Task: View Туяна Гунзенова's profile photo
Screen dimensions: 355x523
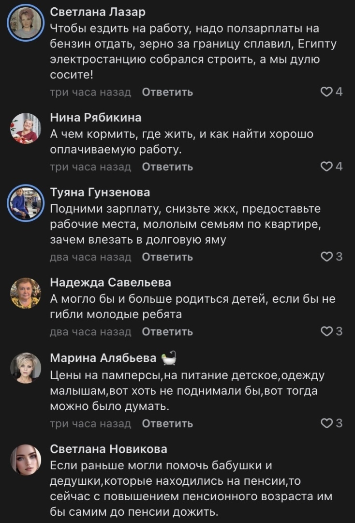Action: tap(26, 203)
